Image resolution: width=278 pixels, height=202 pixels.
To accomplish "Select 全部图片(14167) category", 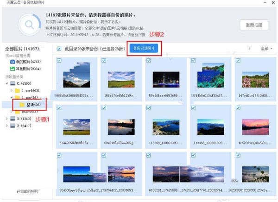I will [x=22, y=49].
